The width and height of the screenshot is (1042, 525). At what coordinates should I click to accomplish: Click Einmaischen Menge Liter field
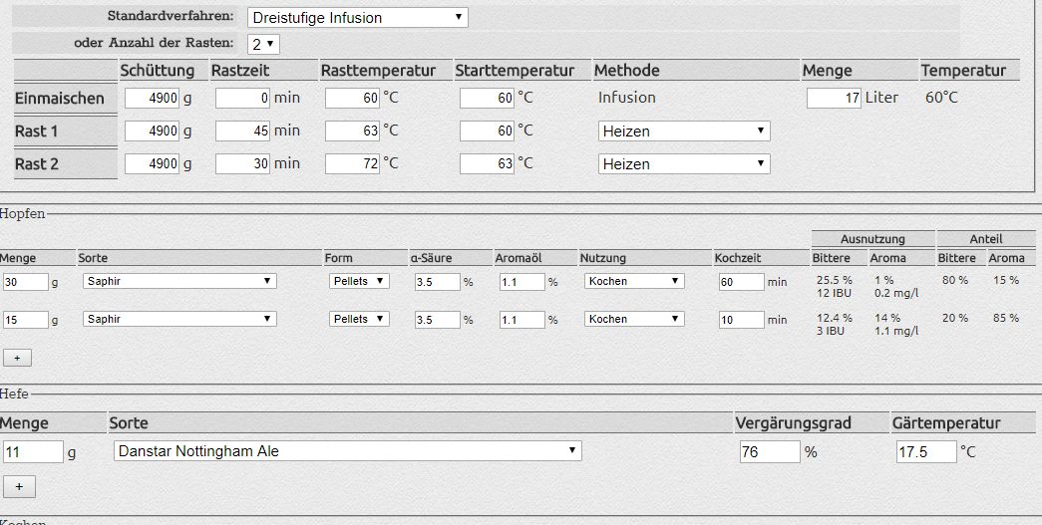(833, 99)
